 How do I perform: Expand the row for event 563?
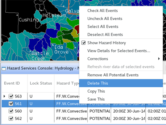[4, 96]
